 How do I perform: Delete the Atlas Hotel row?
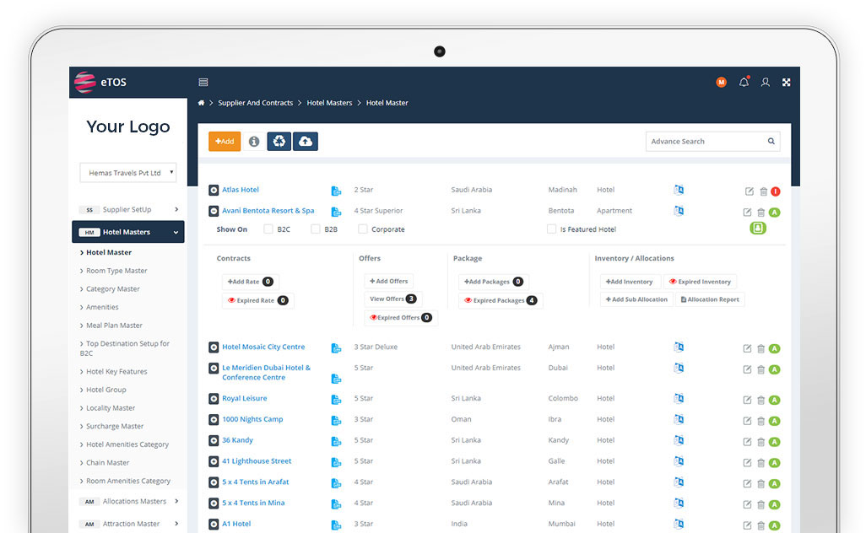(x=763, y=191)
